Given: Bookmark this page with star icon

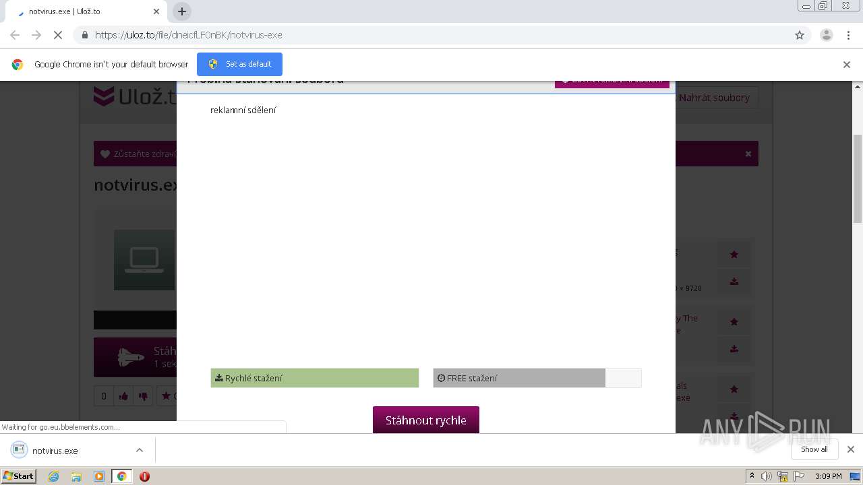Looking at the screenshot, I should click(800, 35).
